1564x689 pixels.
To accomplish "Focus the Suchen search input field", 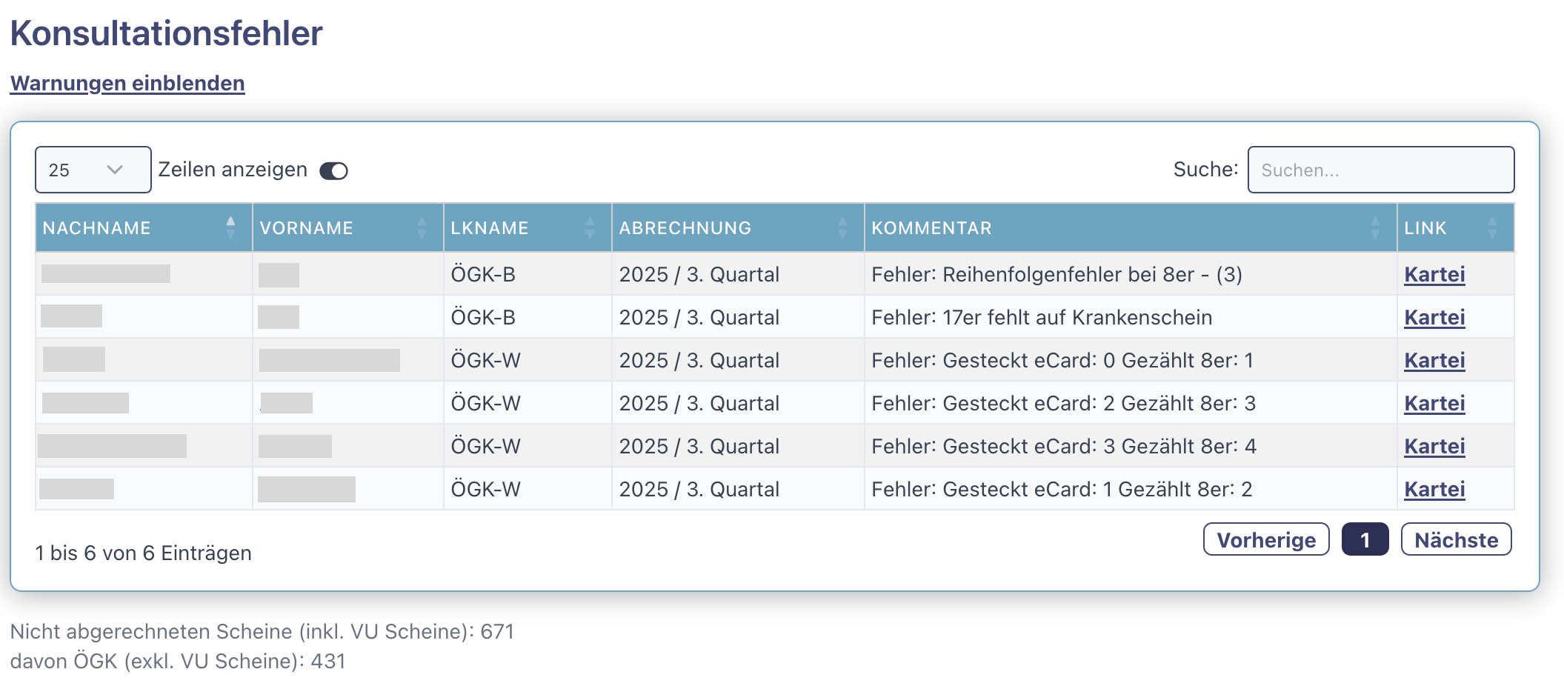I will tap(1380, 170).
